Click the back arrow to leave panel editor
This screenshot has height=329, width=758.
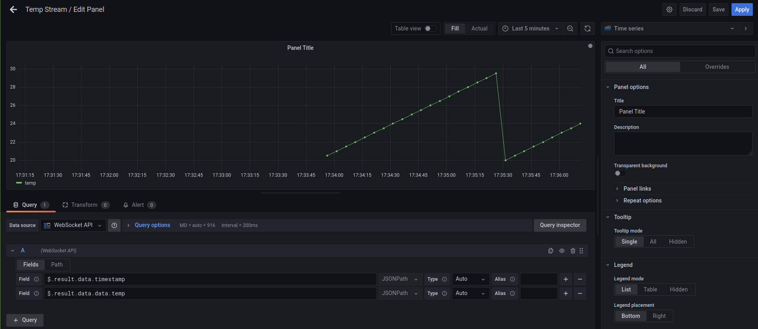[x=13, y=9]
